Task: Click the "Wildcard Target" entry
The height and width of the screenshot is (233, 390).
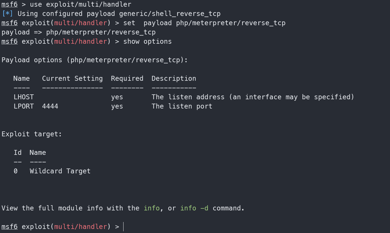Action: click(60, 171)
